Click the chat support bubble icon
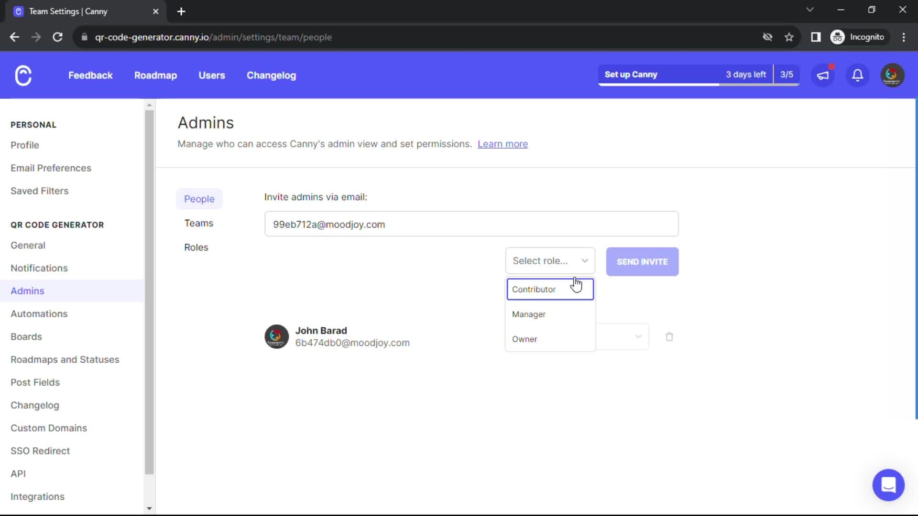Viewport: 918px width, 516px height. tap(888, 484)
